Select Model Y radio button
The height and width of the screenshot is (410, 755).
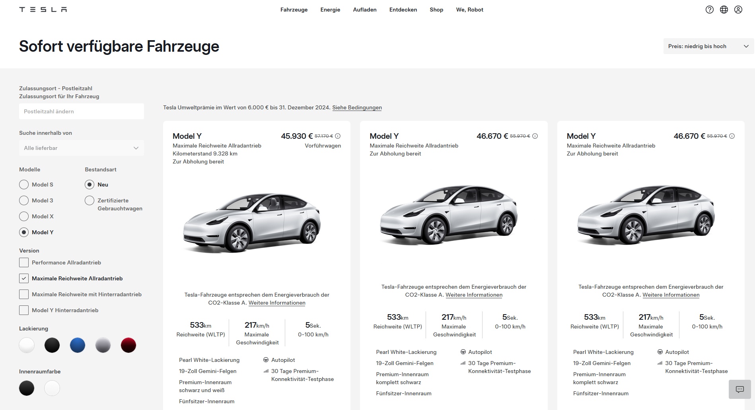coord(24,232)
